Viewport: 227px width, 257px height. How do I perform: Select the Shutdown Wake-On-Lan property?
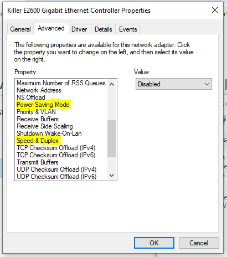click(x=49, y=133)
